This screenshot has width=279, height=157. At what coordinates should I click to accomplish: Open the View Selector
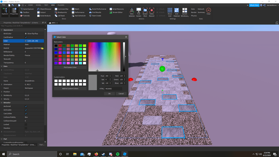coord(132,12)
